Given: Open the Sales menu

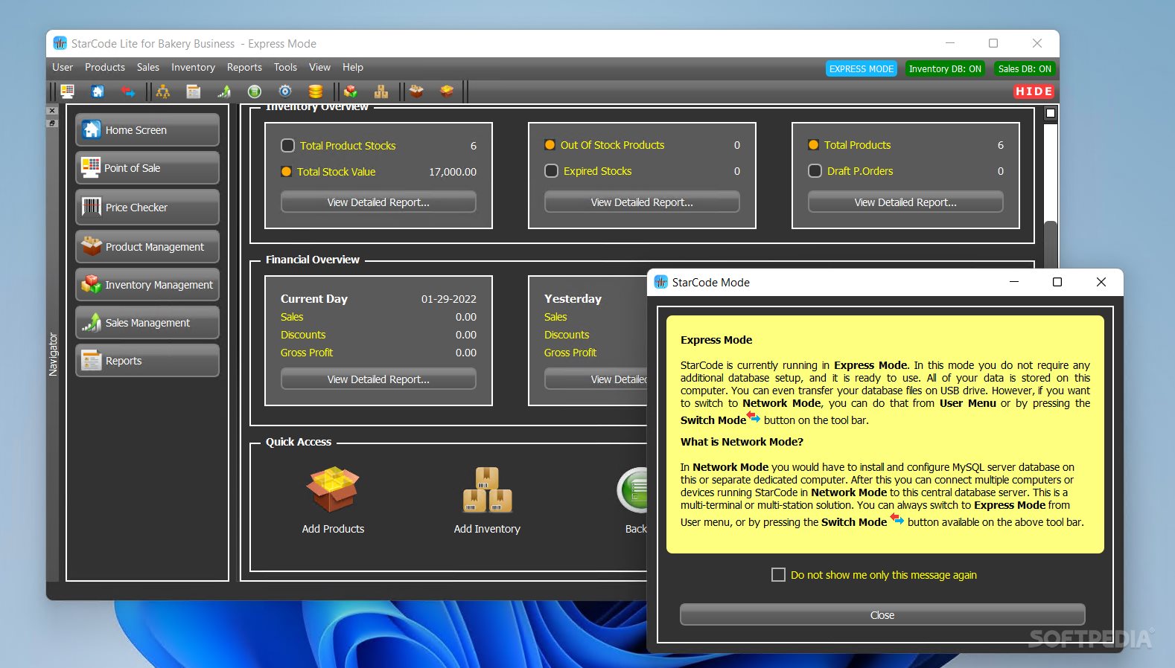Looking at the screenshot, I should tap(148, 67).
